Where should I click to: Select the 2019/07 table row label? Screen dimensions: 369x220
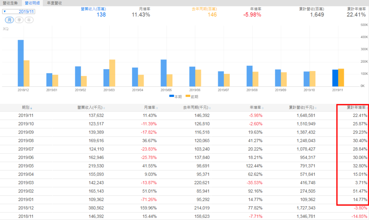26,149
